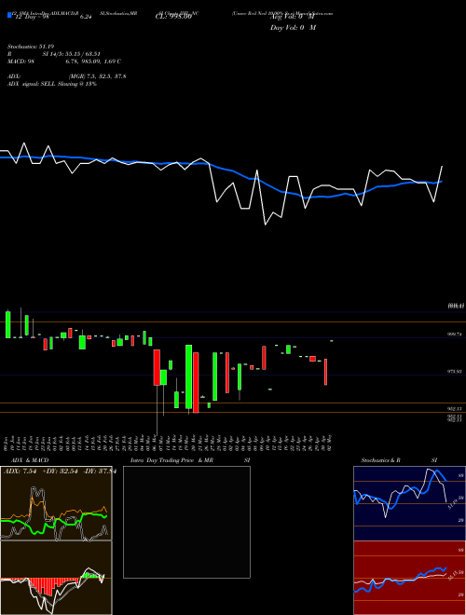
Task: Click the 'Avg Vol: 0 M' label
Action: (x=293, y=16)
